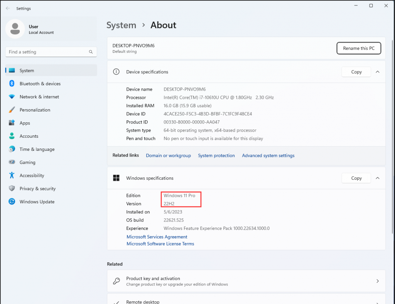
Task: Select Apps in the sidebar
Action: click(x=51, y=123)
